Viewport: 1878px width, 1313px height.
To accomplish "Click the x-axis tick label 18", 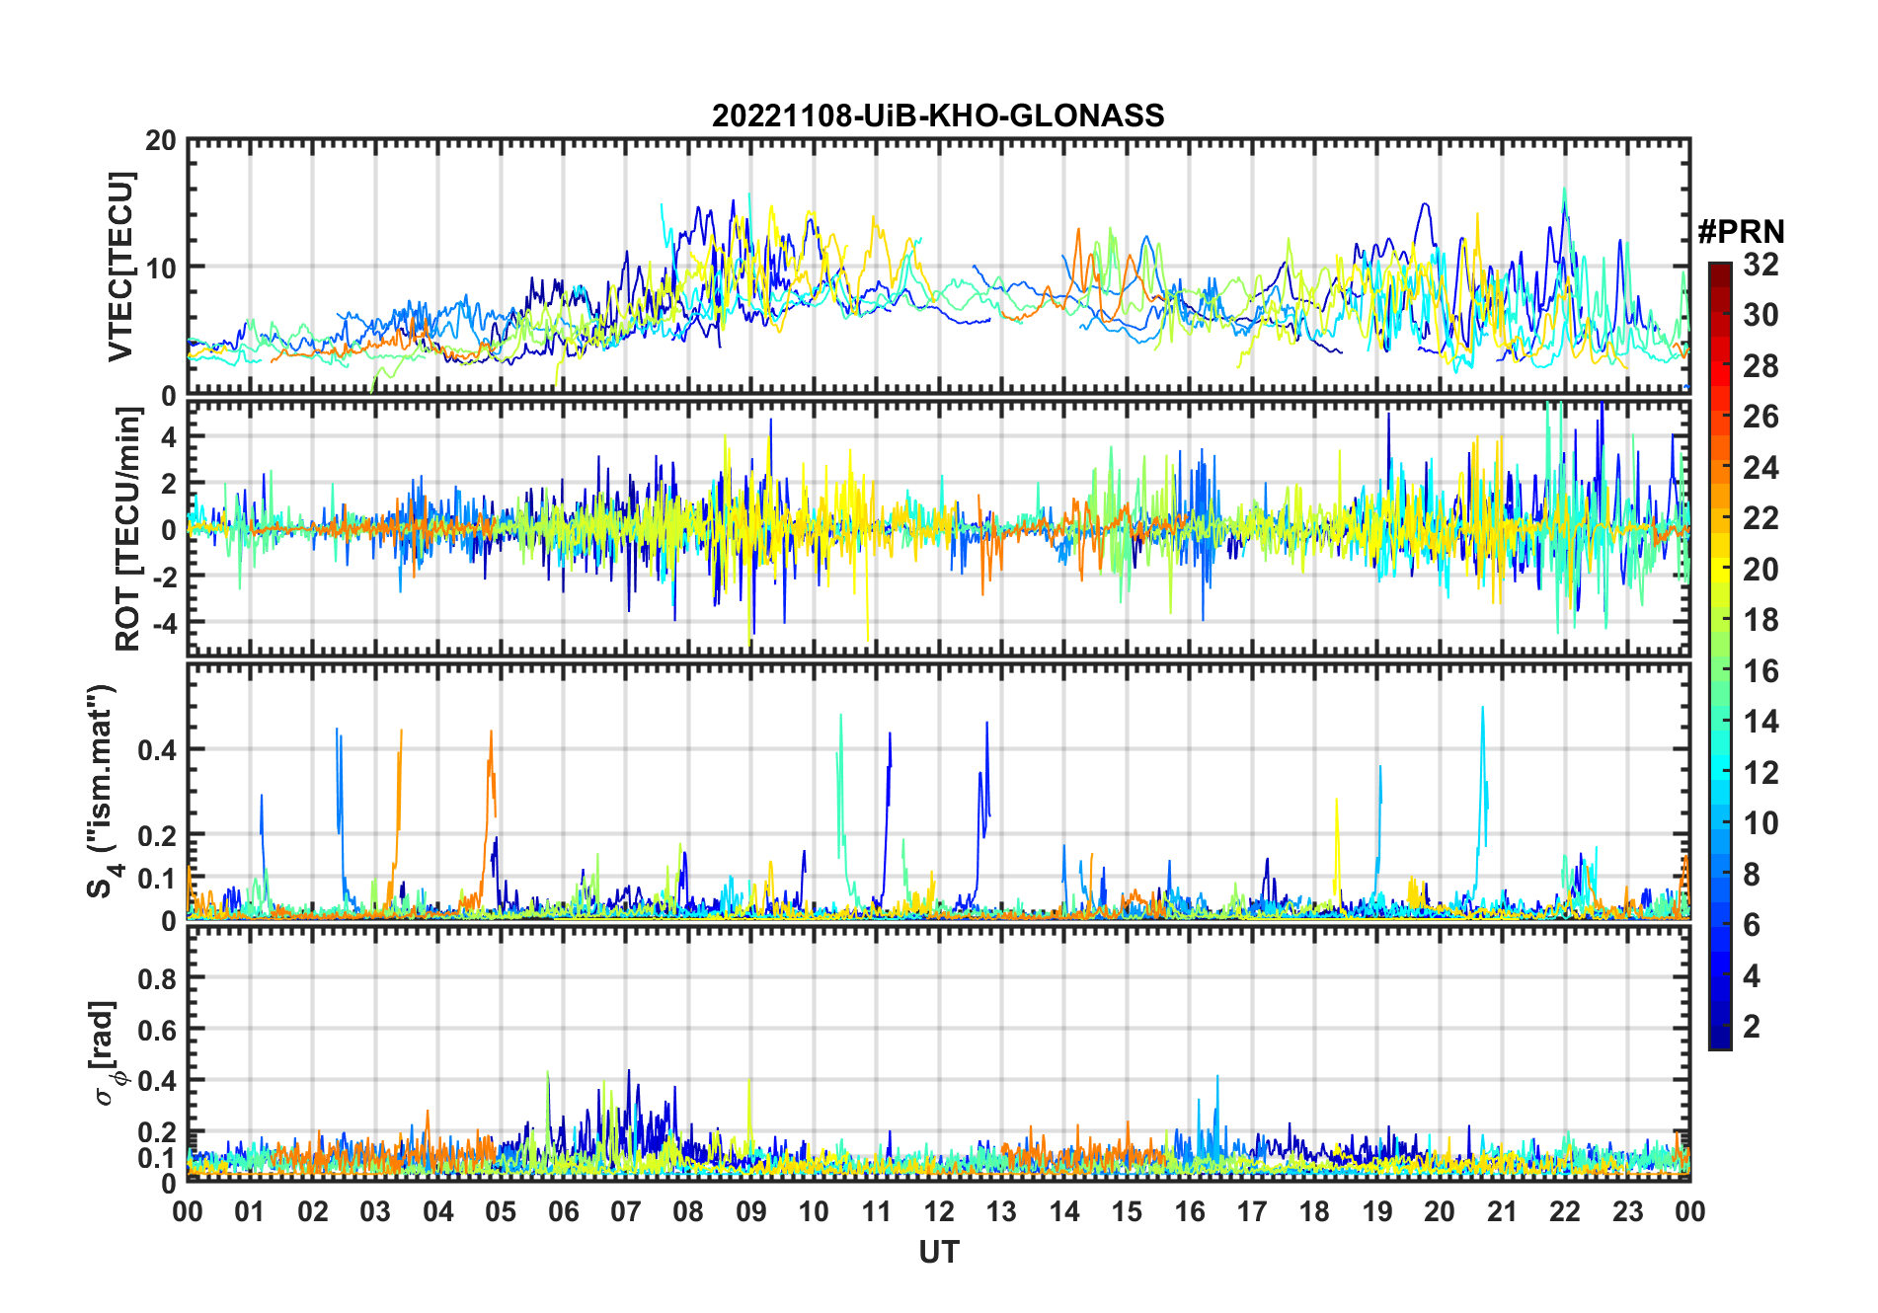I will [x=1314, y=1211].
